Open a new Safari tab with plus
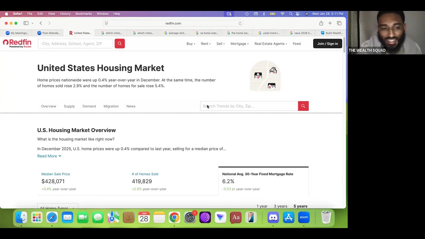Image resolution: width=425 pixels, height=239 pixels. (330, 23)
